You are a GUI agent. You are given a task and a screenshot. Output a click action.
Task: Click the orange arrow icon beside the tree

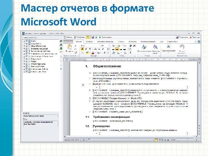[x=61, y=52]
